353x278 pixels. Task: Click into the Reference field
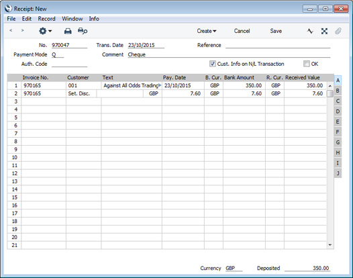coord(278,45)
